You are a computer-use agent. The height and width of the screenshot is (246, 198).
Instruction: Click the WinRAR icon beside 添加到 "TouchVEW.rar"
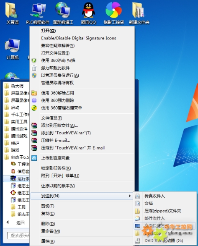34,133
